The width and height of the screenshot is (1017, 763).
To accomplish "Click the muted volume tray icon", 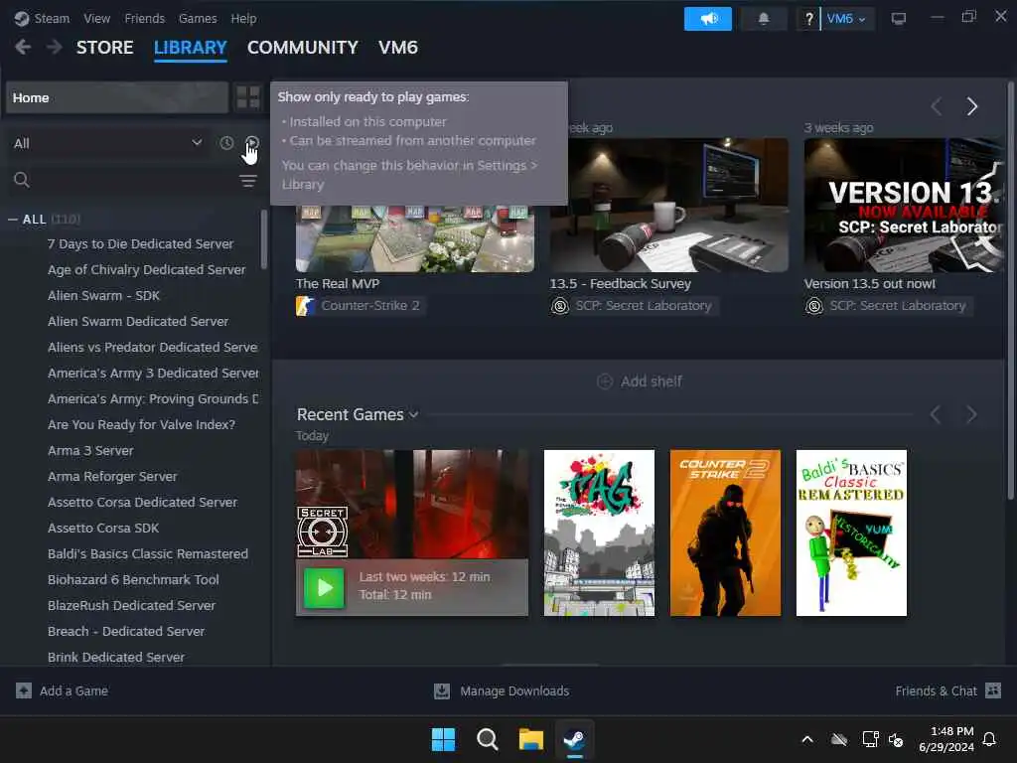I will [x=896, y=739].
